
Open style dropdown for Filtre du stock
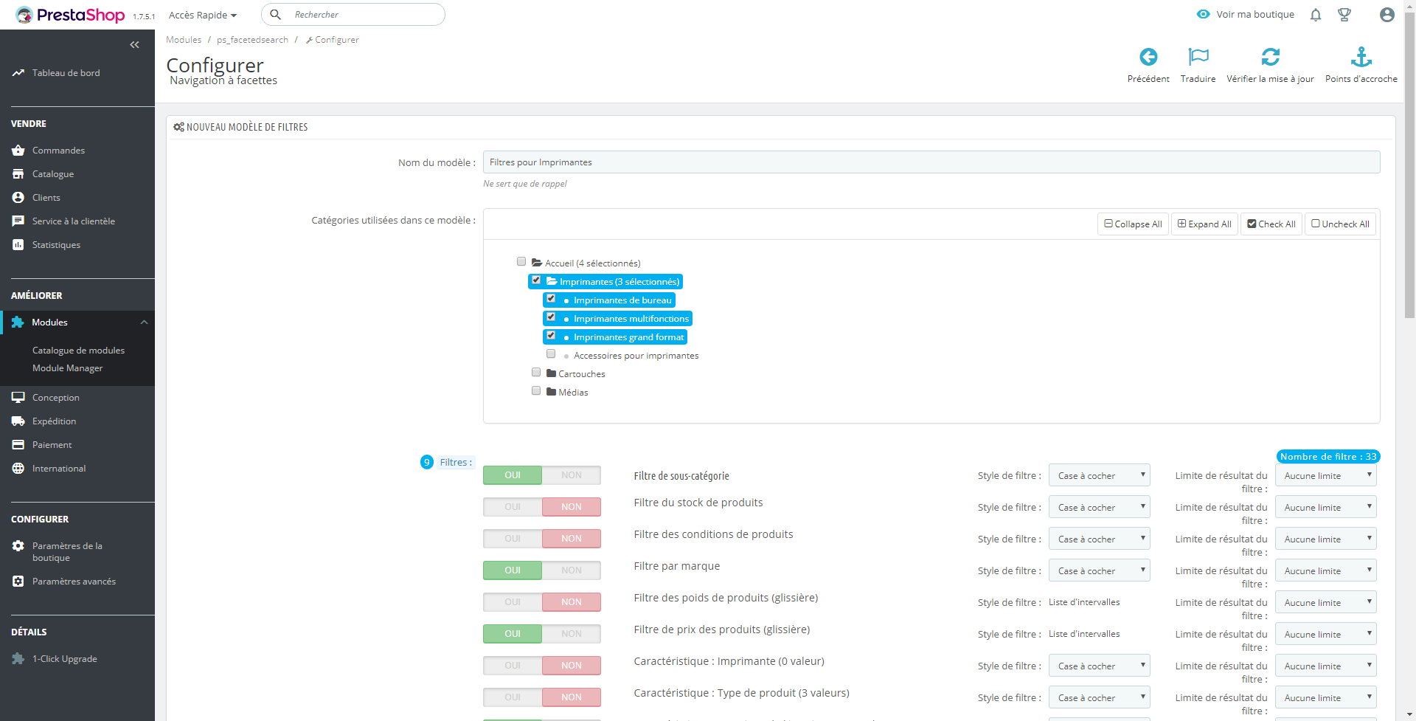point(1100,508)
